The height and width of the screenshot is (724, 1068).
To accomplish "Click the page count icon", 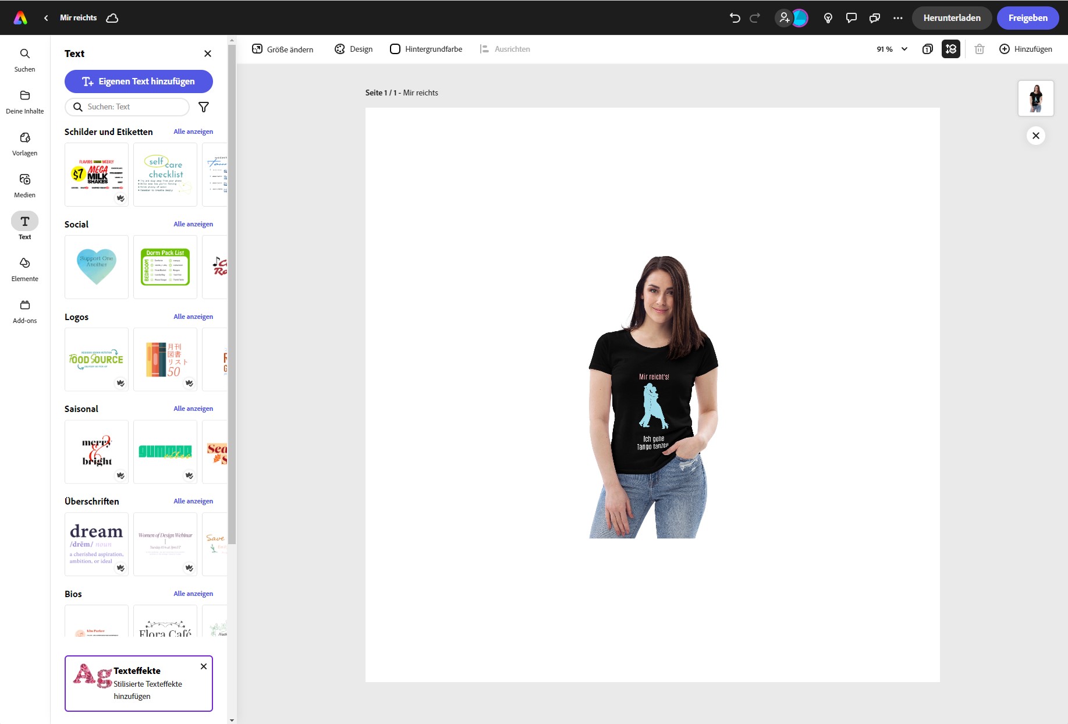I will click(928, 49).
